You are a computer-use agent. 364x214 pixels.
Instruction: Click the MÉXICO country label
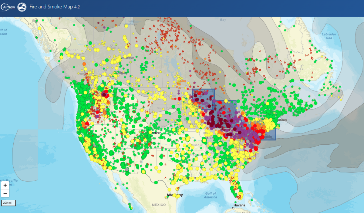pyautogui.click(x=159, y=205)
